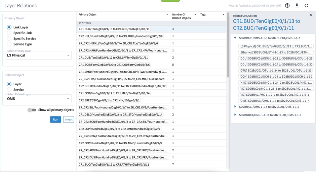Close the Related OMS Objects panel
Image resolution: width=316 pixels, height=172 pixels.
[311, 15]
